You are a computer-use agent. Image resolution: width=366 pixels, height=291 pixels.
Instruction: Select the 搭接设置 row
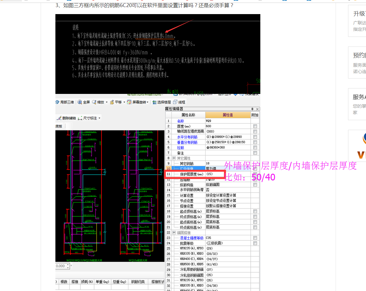tap(212, 206)
